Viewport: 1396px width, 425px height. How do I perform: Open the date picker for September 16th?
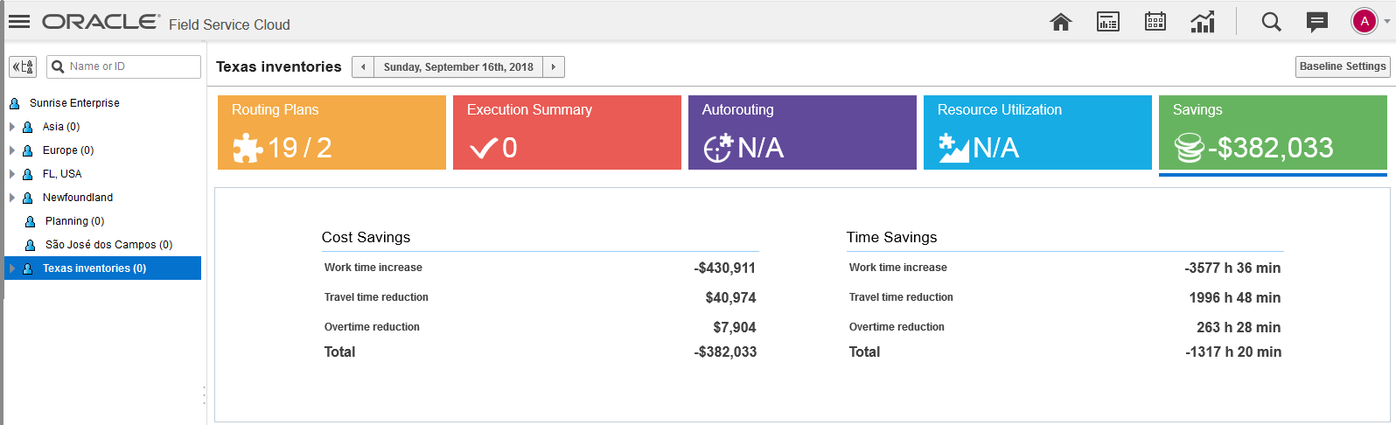click(x=458, y=67)
